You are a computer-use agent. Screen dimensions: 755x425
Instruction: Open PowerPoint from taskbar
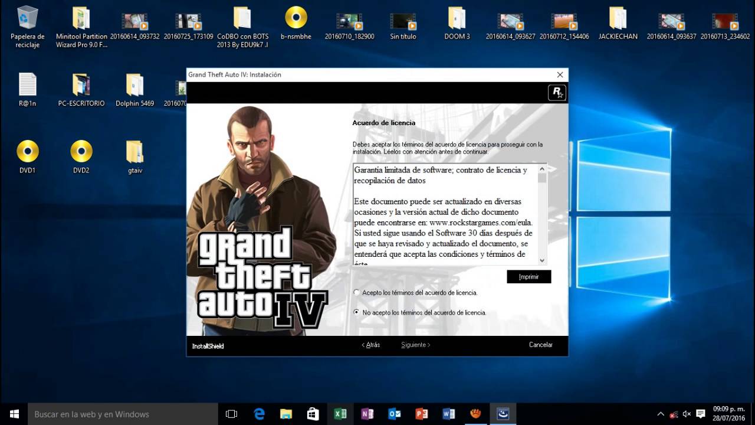(422, 414)
